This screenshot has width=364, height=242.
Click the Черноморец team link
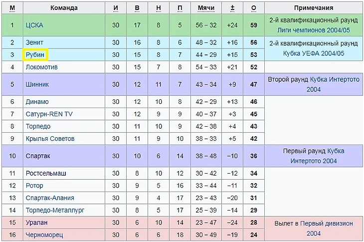(43, 235)
